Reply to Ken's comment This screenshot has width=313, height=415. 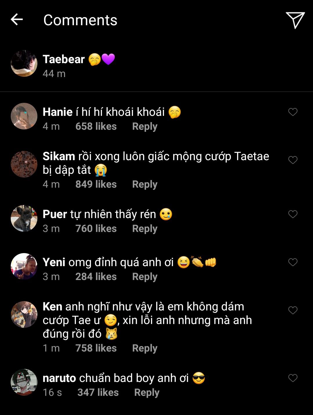point(145,348)
